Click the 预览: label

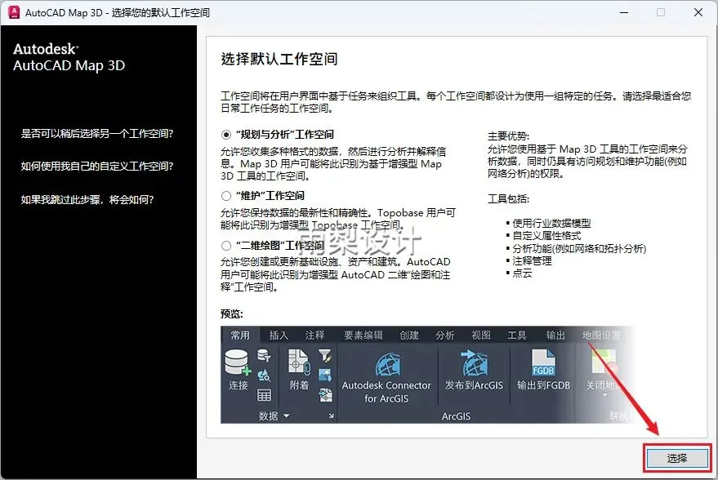click(x=232, y=314)
